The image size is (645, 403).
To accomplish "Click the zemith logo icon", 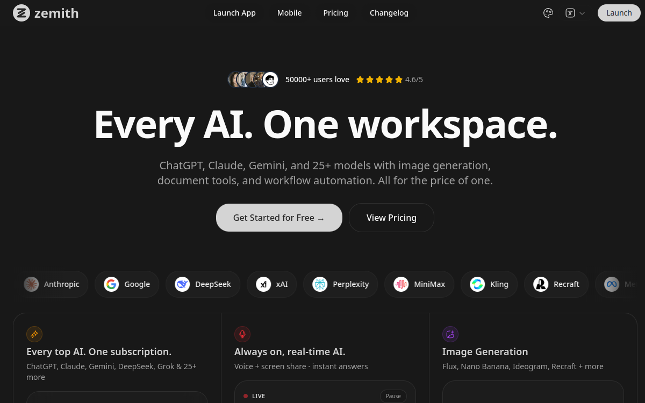I will pos(21,13).
